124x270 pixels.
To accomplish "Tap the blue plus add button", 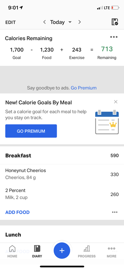I will tap(62, 251).
